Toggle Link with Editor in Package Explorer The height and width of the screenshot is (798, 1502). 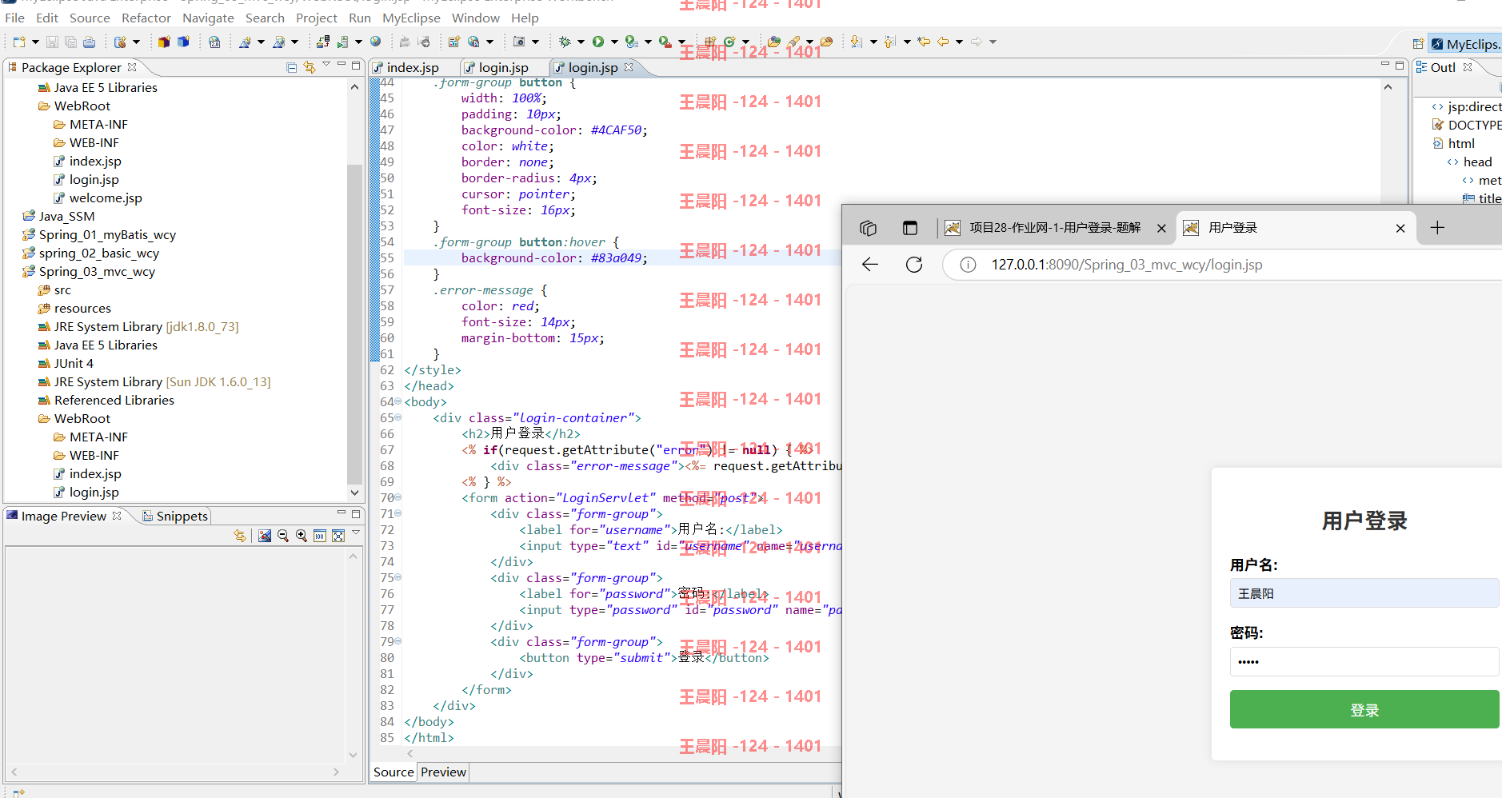(x=310, y=68)
